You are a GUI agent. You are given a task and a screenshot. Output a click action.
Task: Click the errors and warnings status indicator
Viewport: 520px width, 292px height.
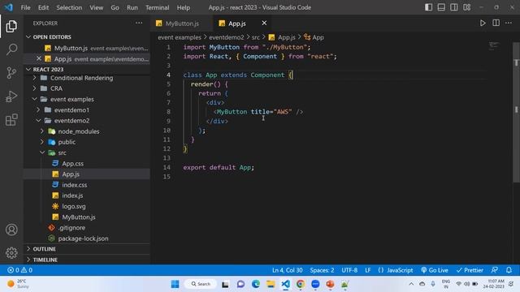(x=19, y=270)
